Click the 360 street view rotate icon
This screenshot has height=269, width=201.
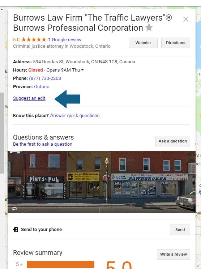point(14,209)
